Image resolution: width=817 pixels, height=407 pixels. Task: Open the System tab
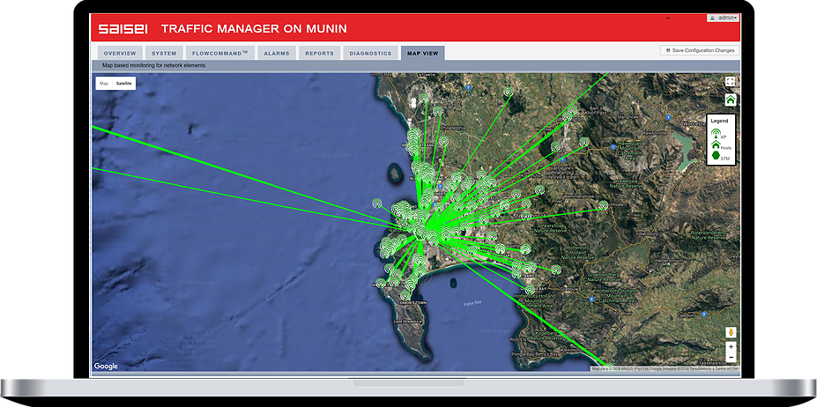point(164,53)
